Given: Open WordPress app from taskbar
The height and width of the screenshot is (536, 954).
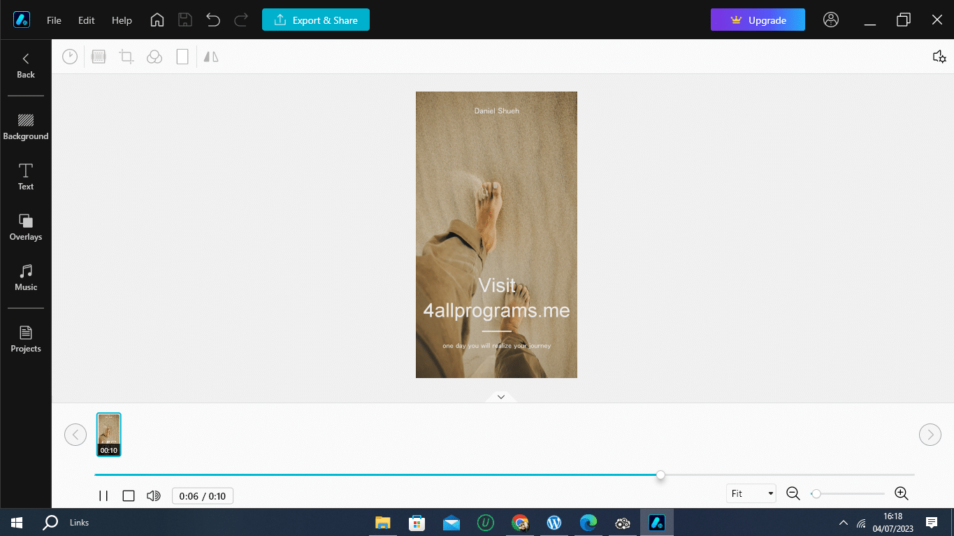Looking at the screenshot, I should (x=554, y=522).
